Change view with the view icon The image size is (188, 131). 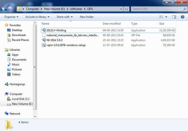point(161,17)
